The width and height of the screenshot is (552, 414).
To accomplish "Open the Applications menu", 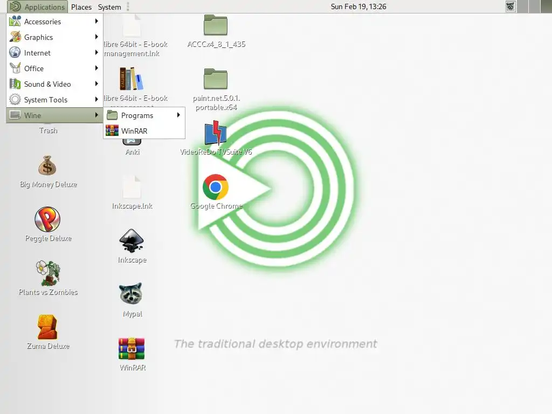I will (x=38, y=6).
